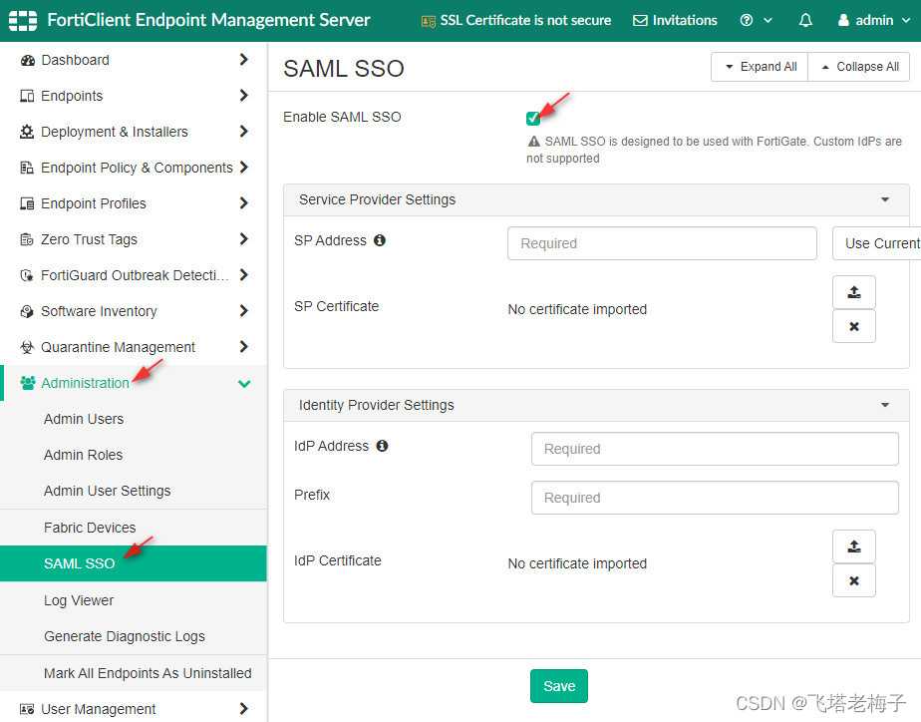Toggle the Enable SAML SSO checkbox
The width and height of the screenshot is (921, 722).
pyautogui.click(x=532, y=118)
